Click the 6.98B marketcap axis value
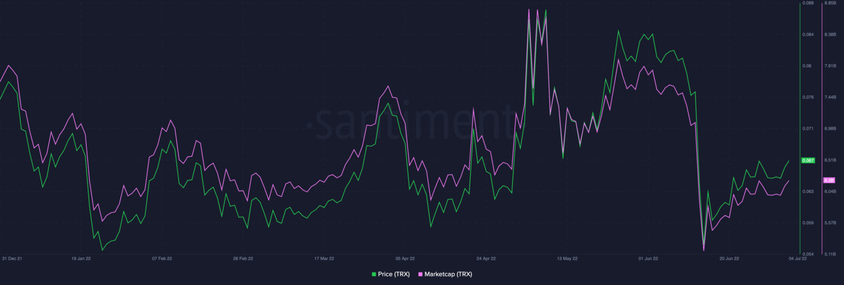 (830, 129)
